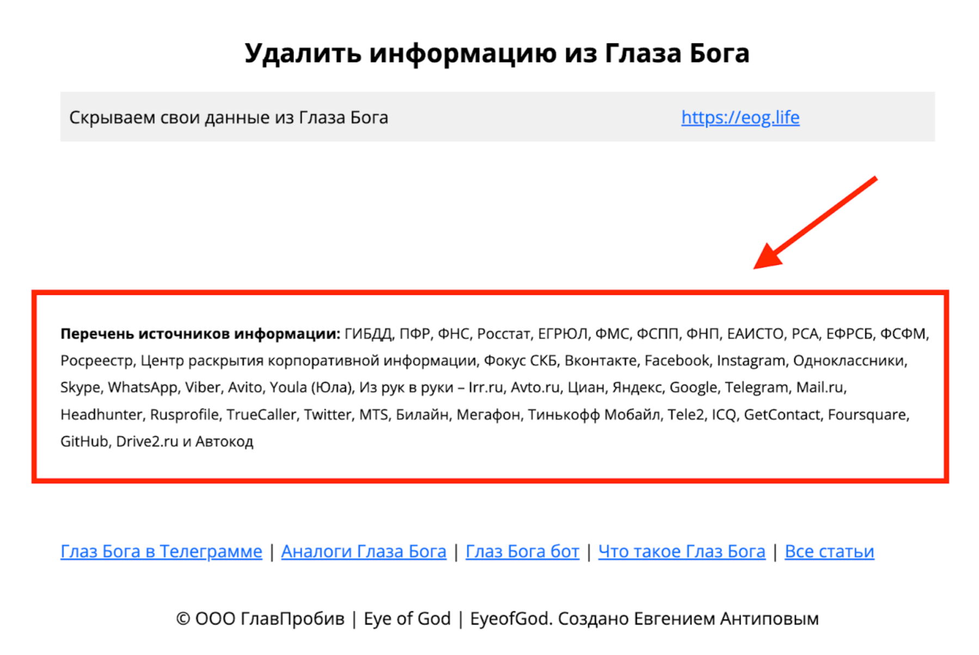Click 'Headhunter' in the sources list
The image size is (979, 655).
101,415
